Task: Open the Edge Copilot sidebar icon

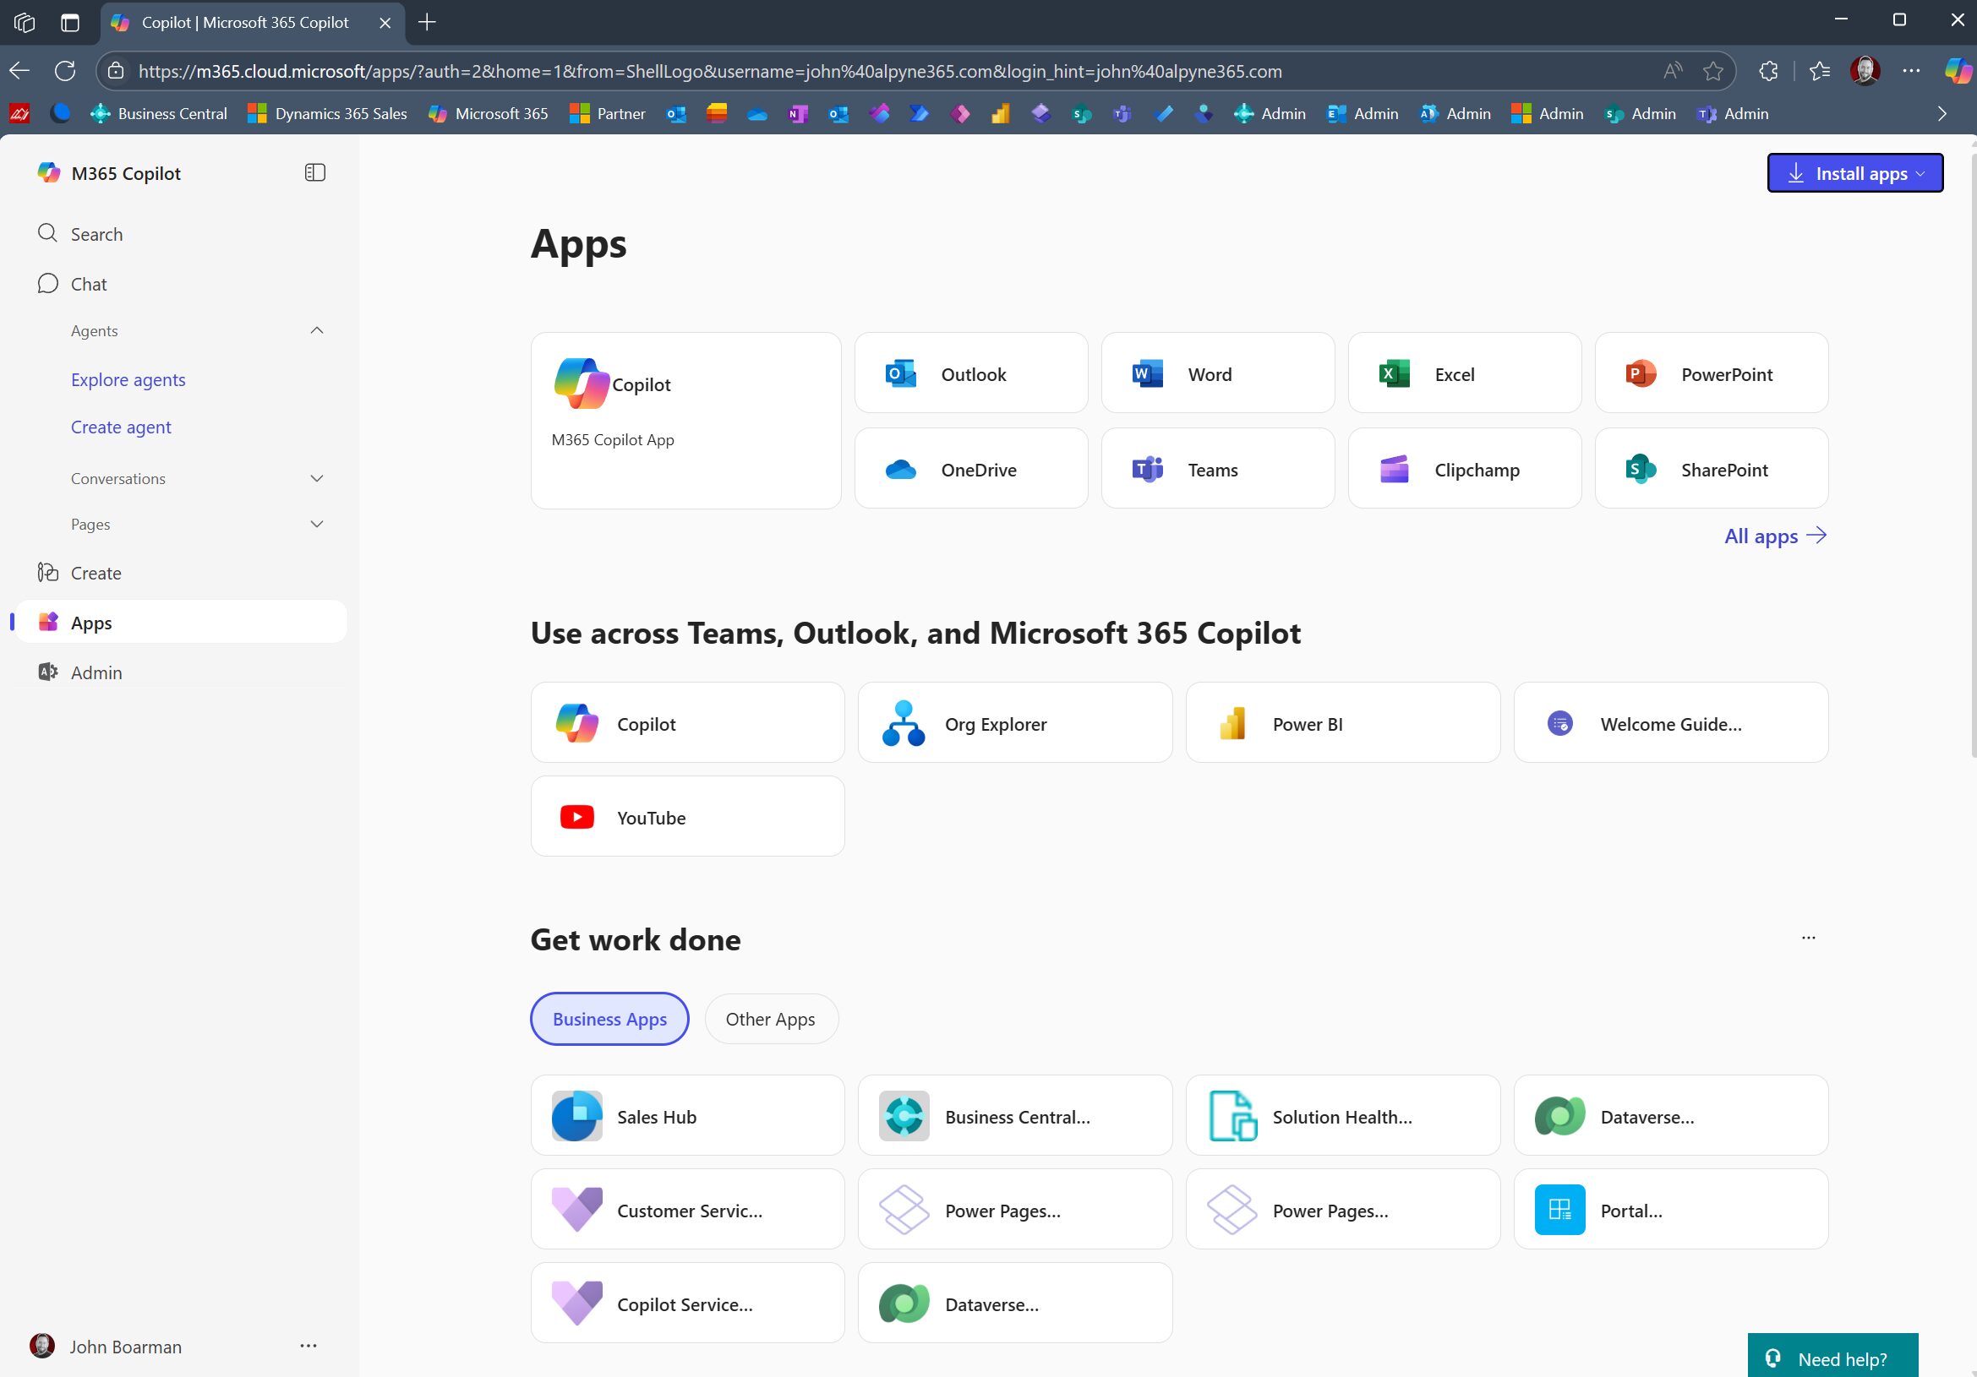Action: coord(1958,71)
